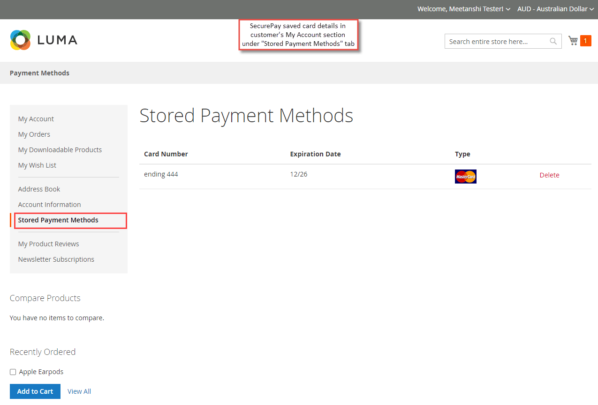Check the Apple Earpods checkbox

tap(13, 371)
